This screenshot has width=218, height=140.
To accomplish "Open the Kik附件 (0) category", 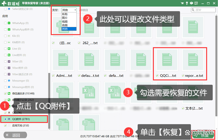I will (x=18, y=42).
